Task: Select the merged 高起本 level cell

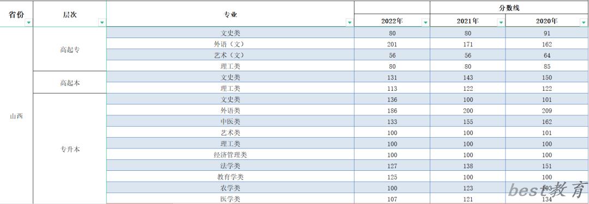Action: (x=70, y=83)
